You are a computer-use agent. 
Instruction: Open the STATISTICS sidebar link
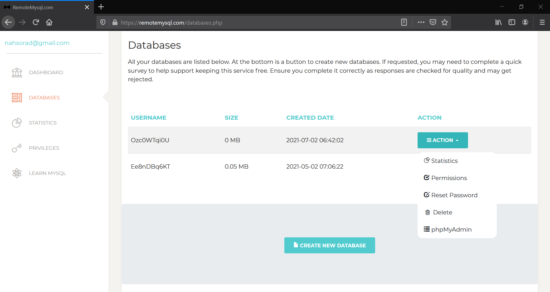pos(43,123)
